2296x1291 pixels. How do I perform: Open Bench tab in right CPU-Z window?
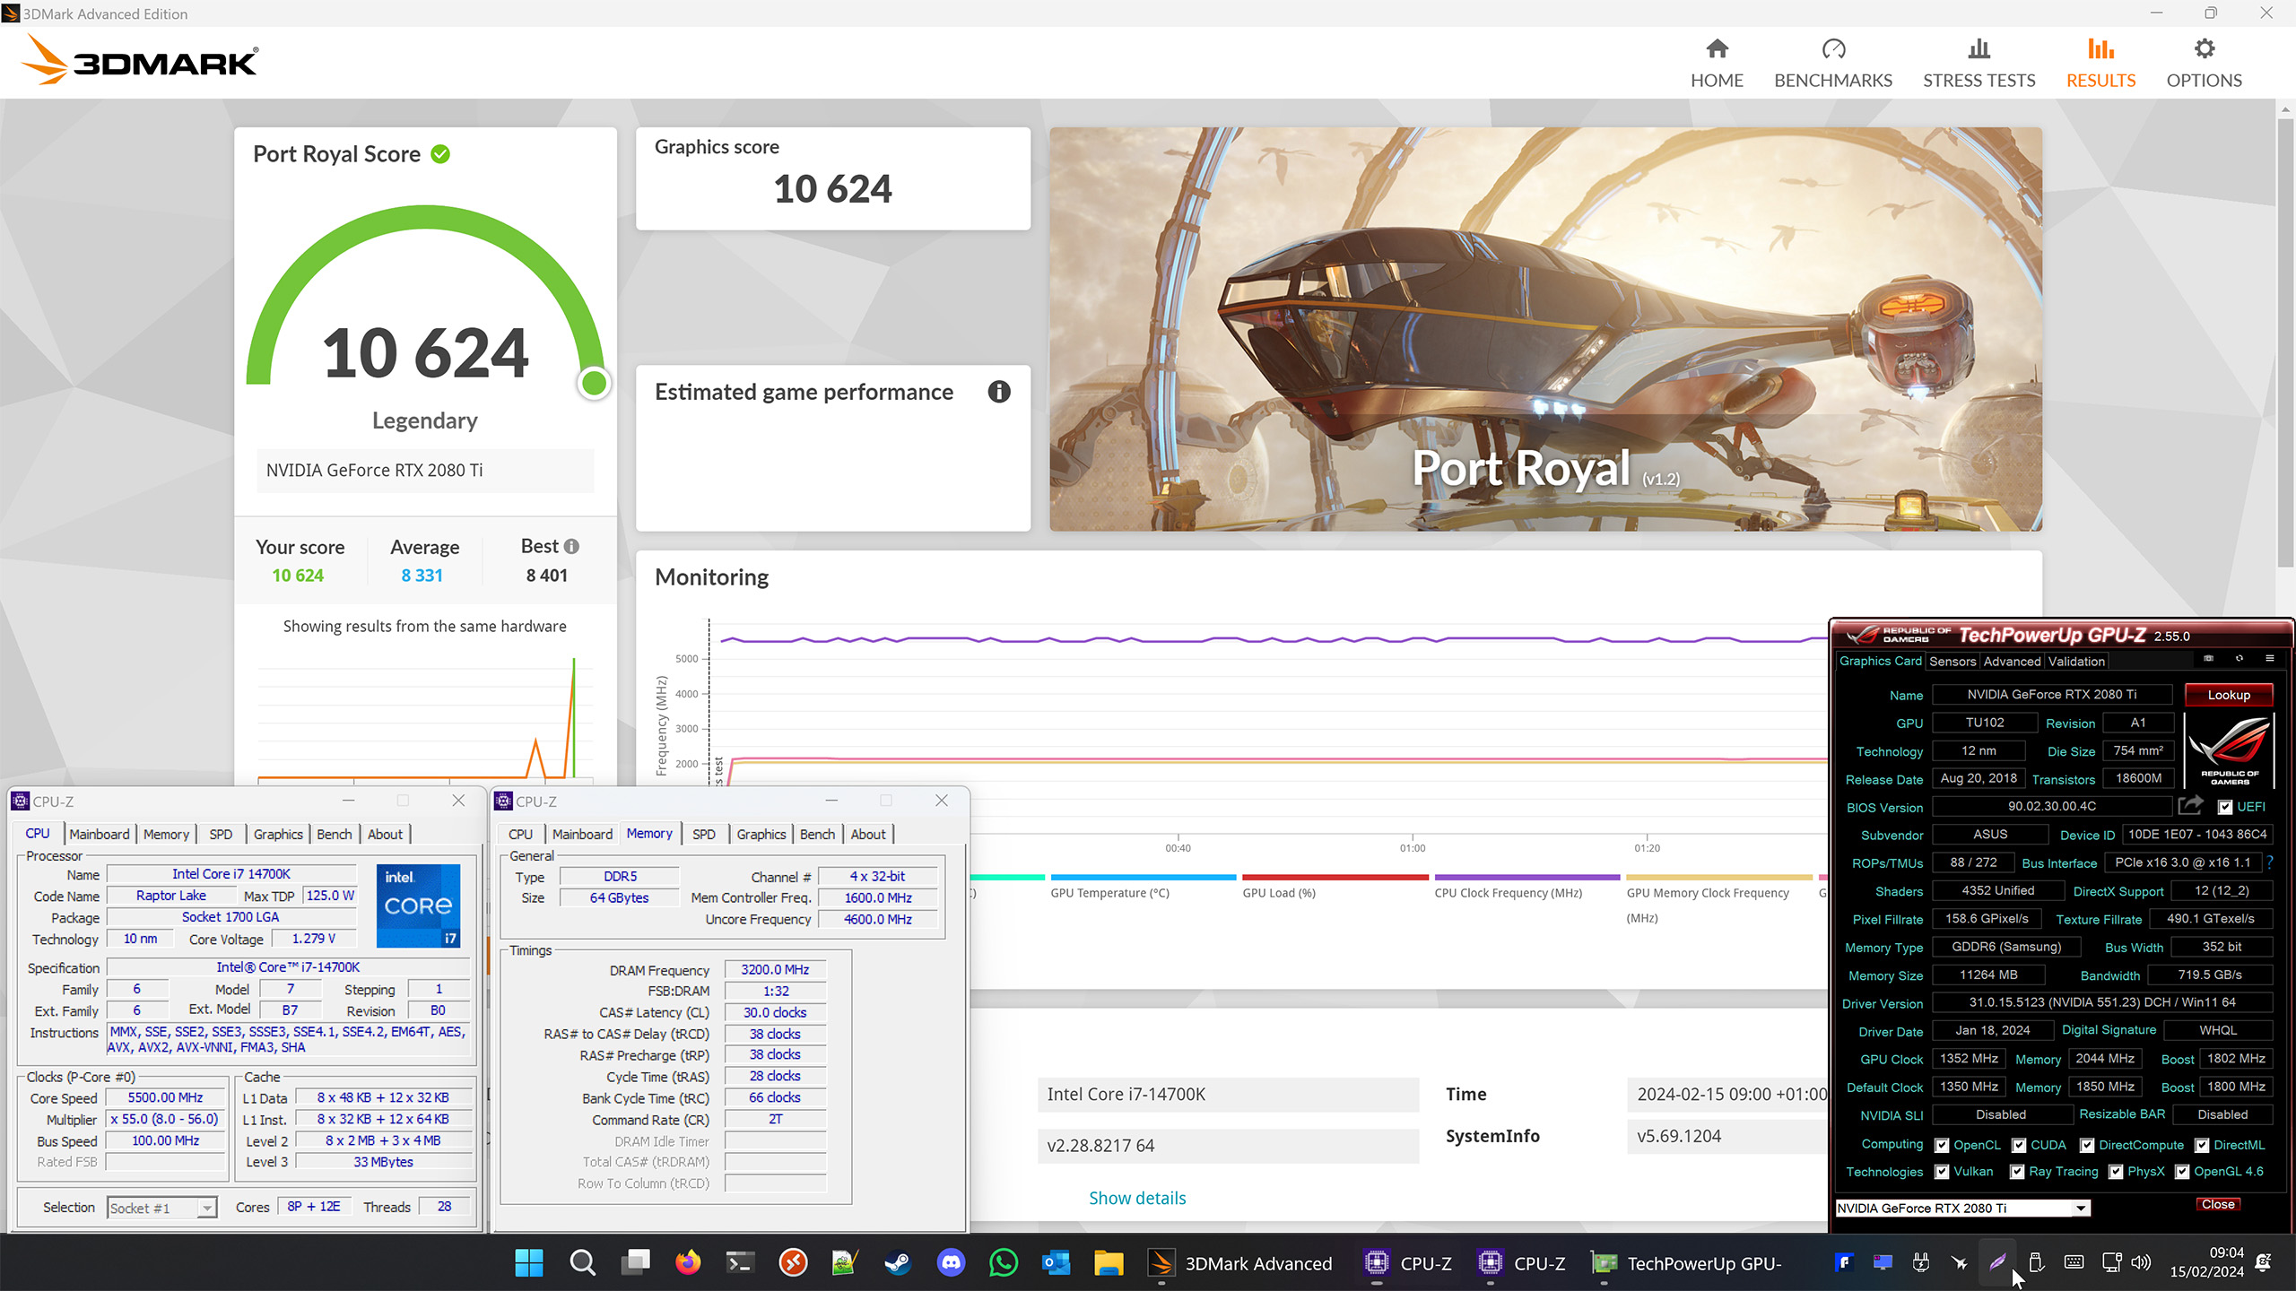pos(817,834)
